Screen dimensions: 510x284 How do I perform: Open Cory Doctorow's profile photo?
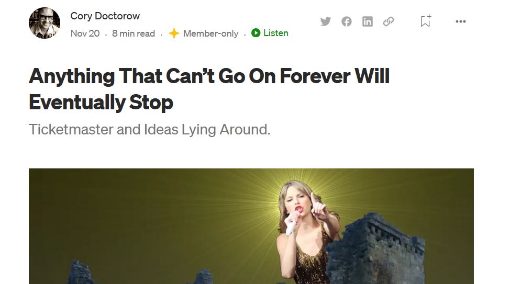[45, 23]
